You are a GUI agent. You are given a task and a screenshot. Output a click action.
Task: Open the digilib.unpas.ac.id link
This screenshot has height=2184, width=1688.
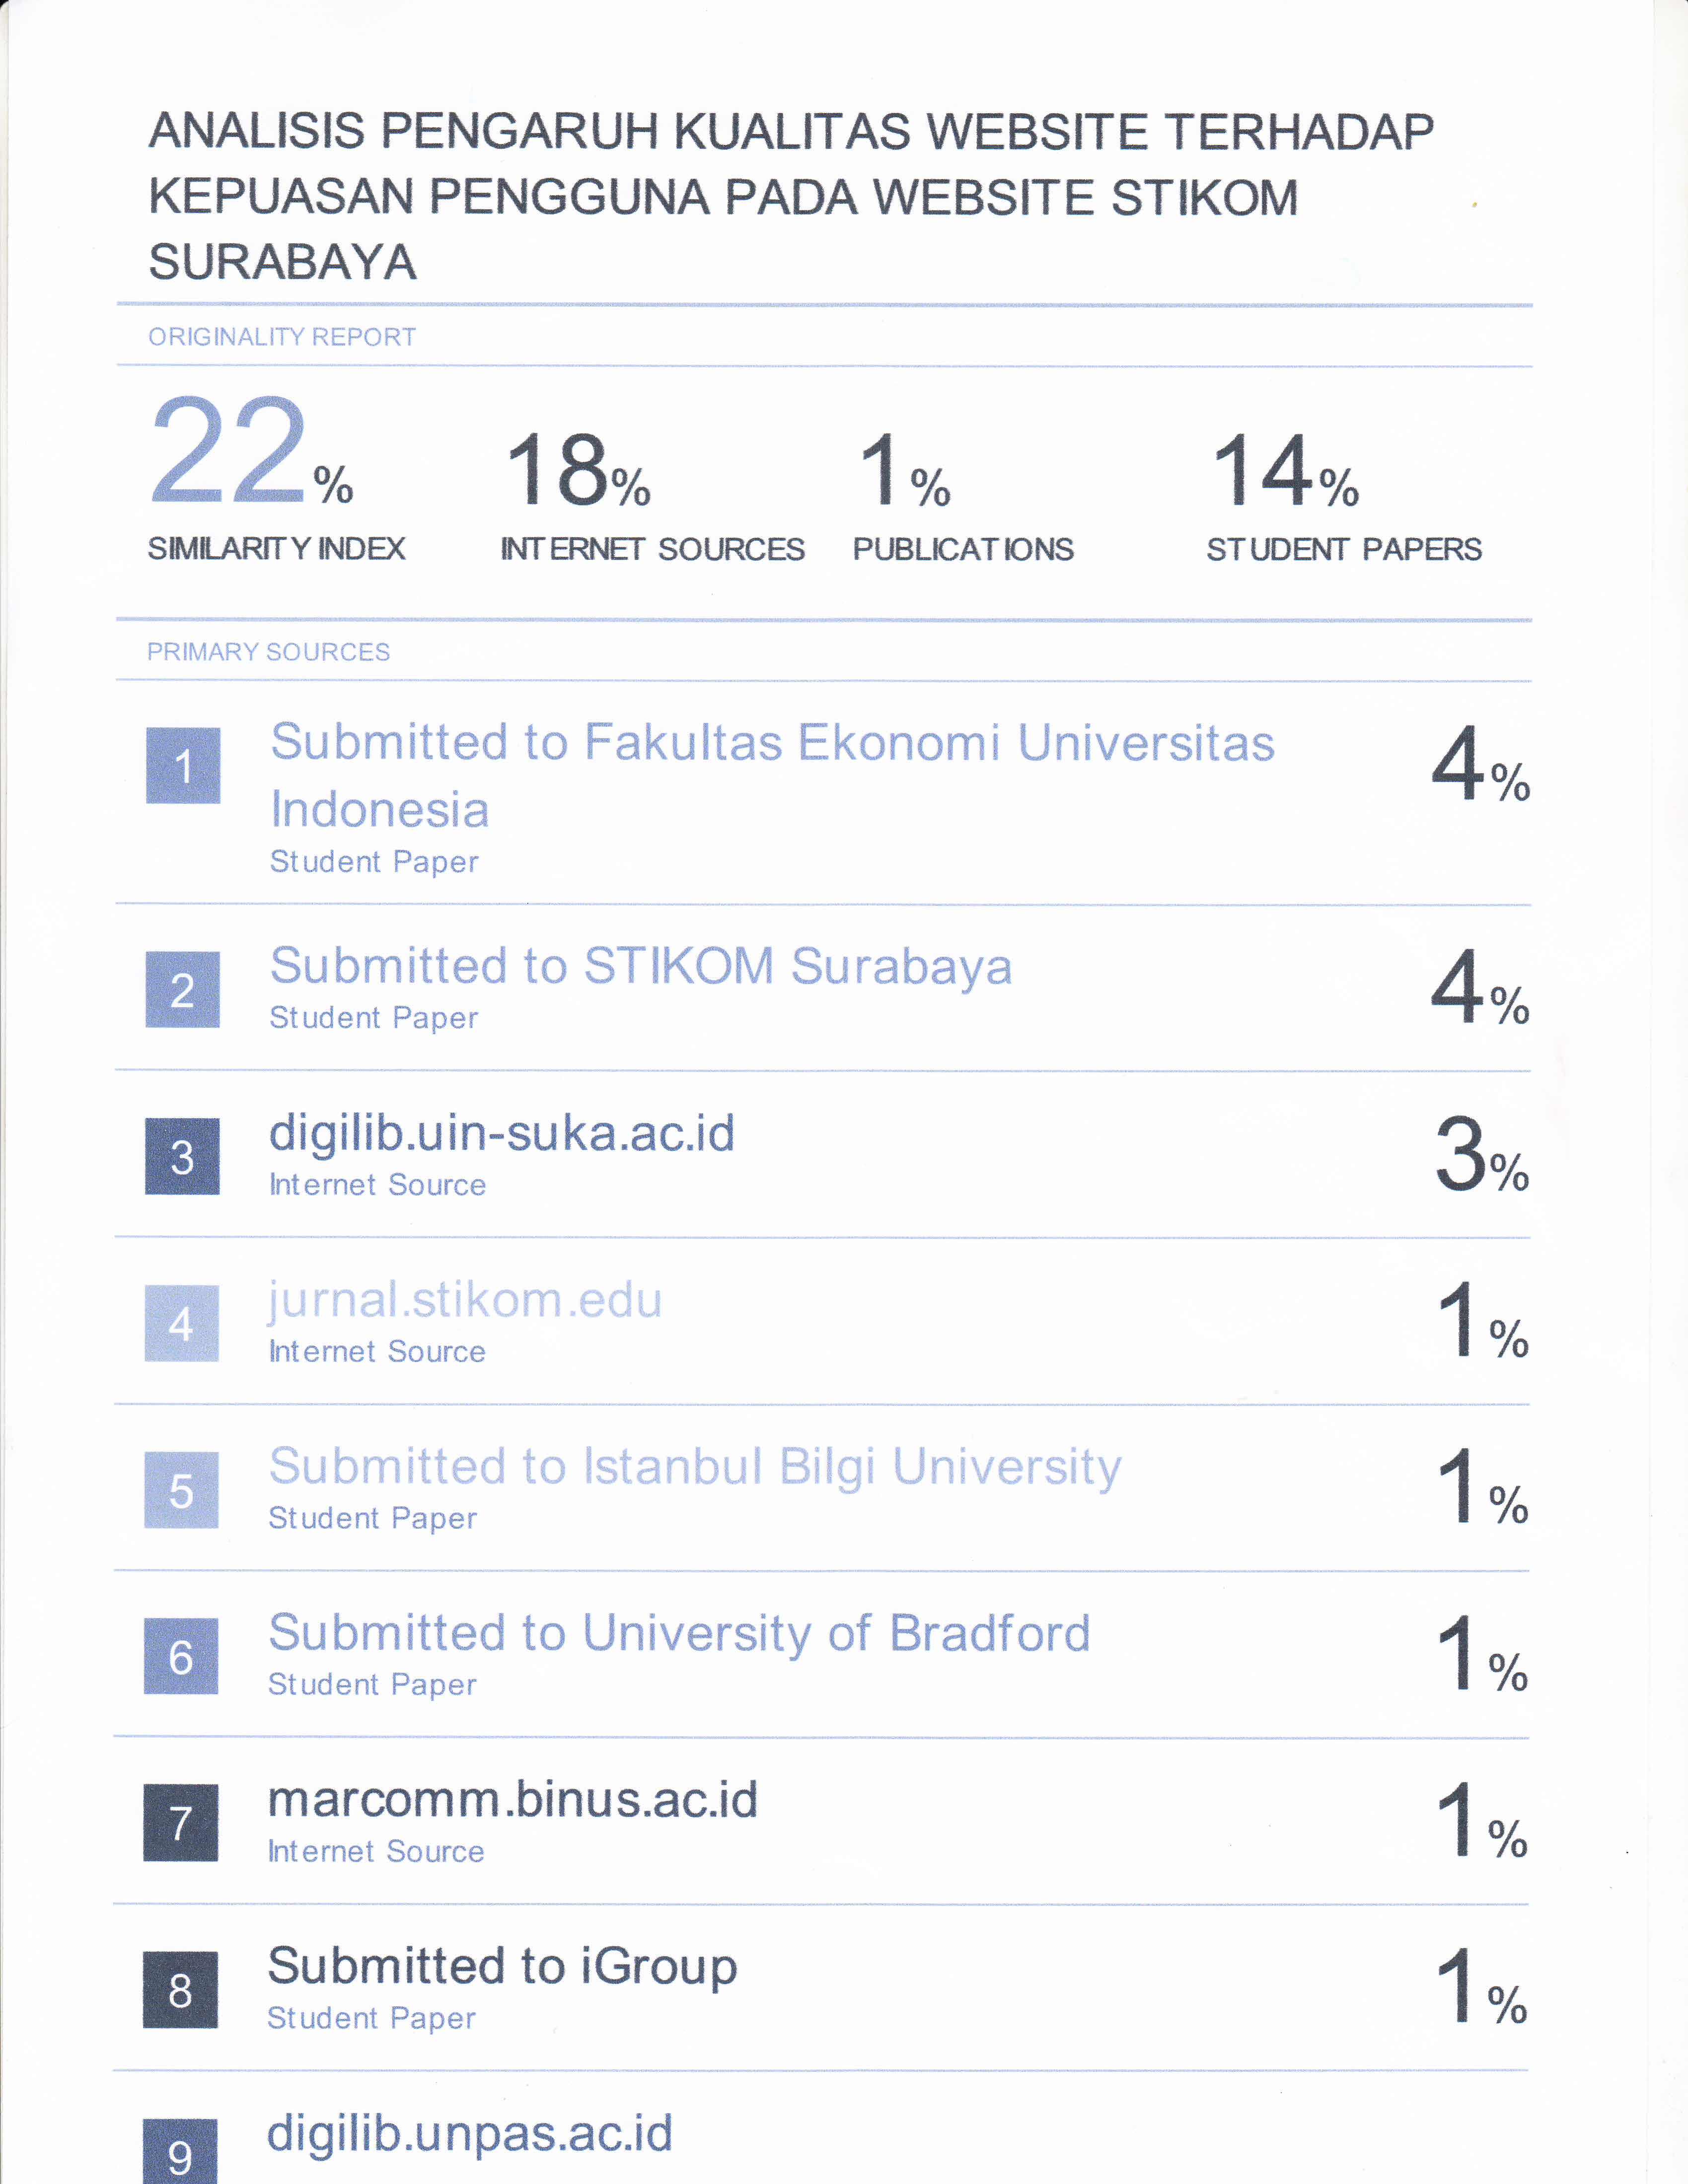(469, 2133)
